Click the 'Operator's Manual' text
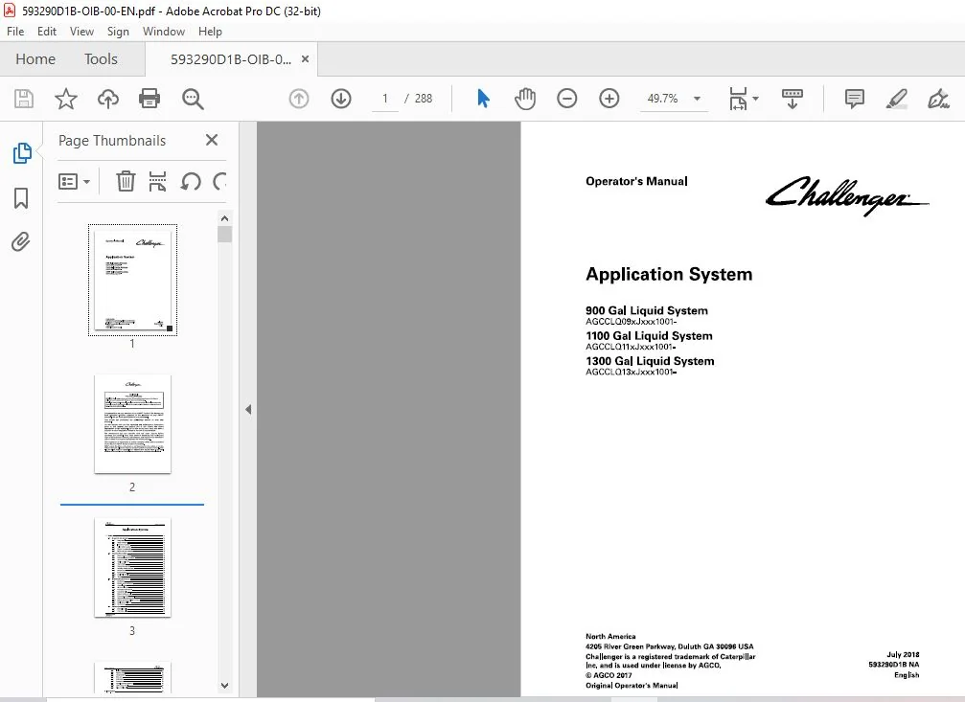 point(636,181)
